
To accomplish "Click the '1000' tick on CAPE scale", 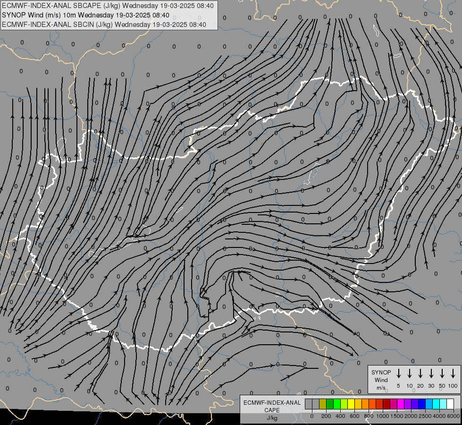I will coord(382,416).
